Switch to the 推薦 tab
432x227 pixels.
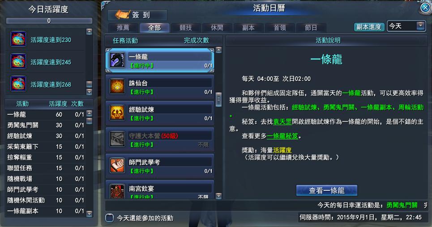tap(123, 28)
